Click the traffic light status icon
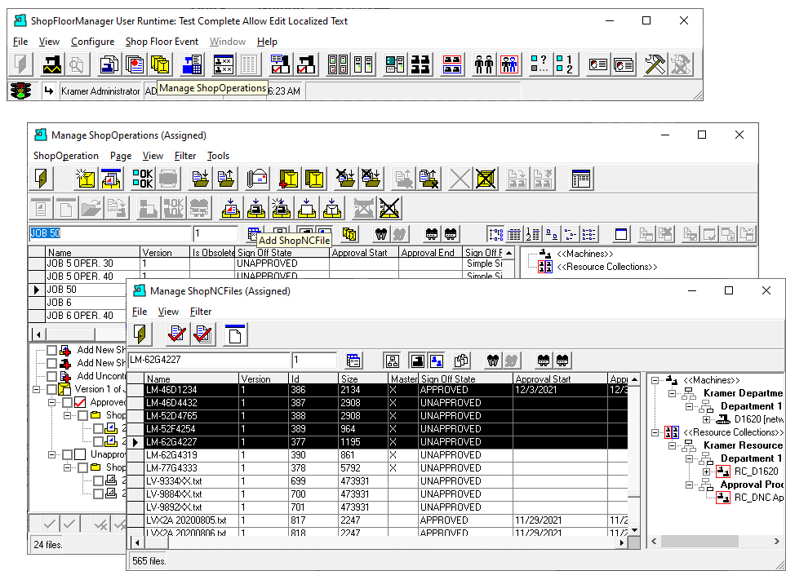 [x=20, y=91]
